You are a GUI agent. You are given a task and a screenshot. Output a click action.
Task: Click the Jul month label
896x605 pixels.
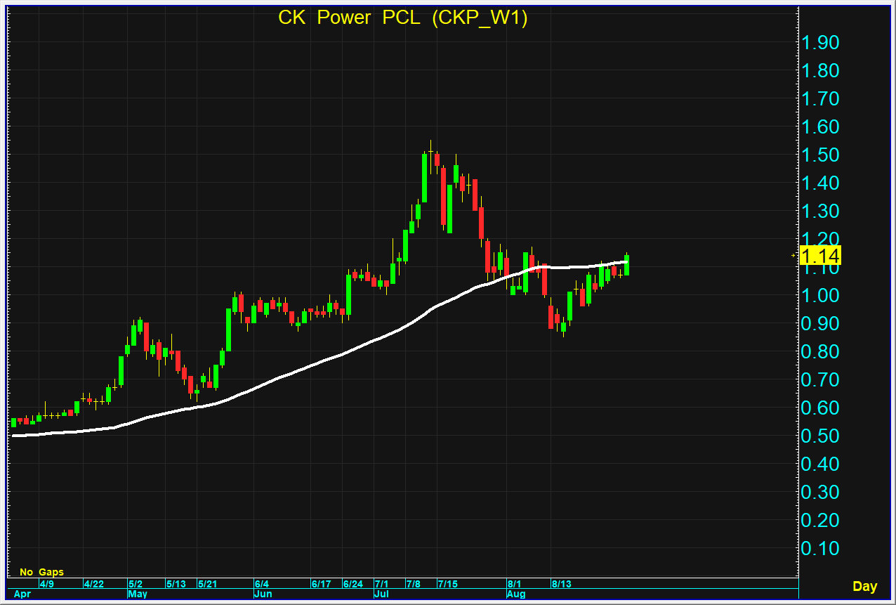pos(381,594)
